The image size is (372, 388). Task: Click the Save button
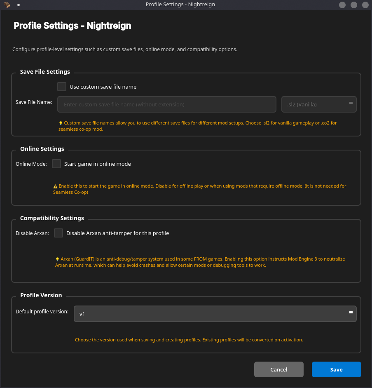coord(336,369)
